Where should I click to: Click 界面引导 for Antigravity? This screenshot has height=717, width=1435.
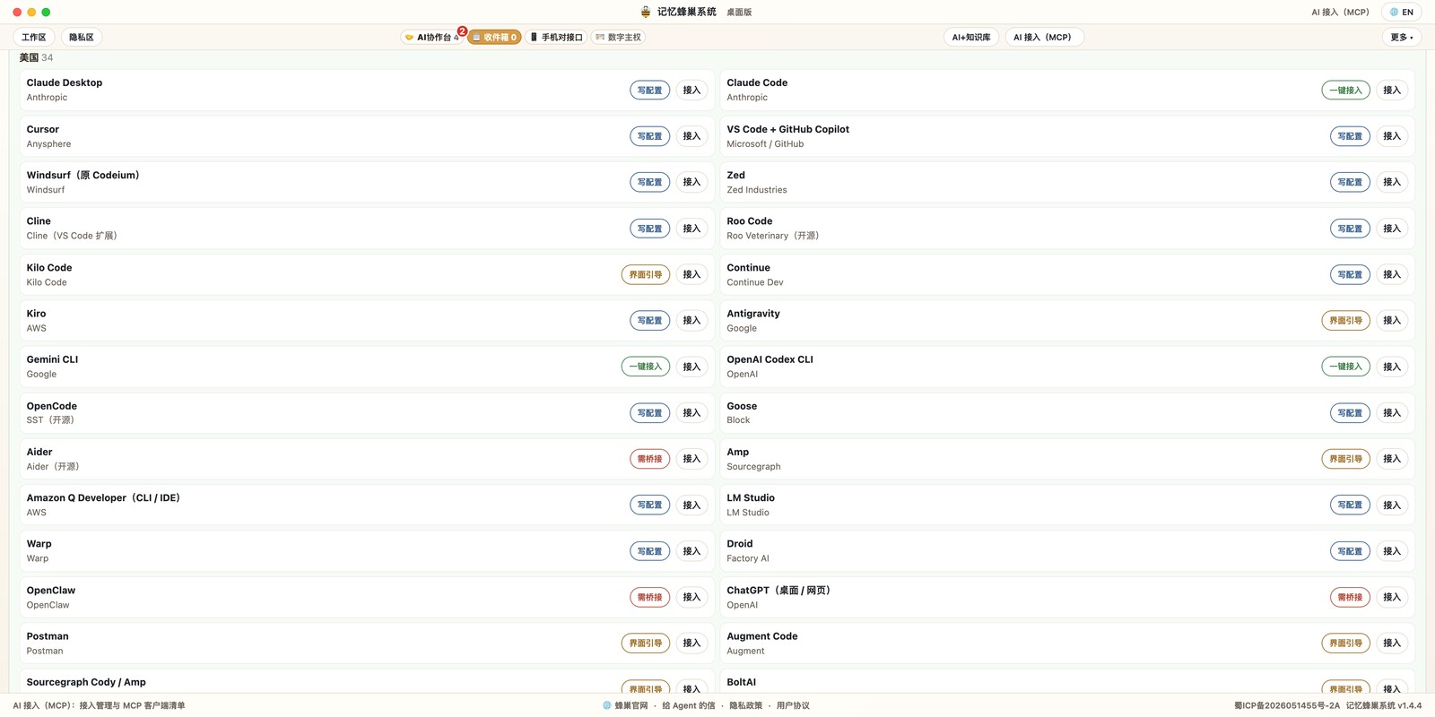tap(1345, 321)
